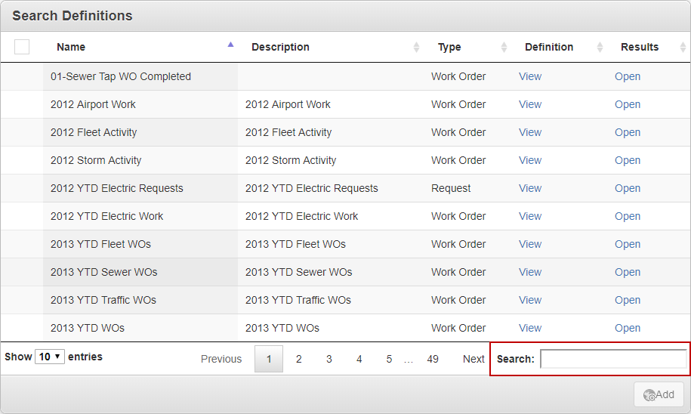Open results for 2013 YTD WOs
This screenshot has width=691, height=414.
[627, 328]
